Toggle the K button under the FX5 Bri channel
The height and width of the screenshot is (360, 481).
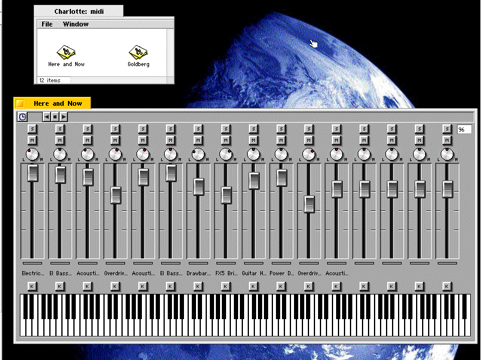point(226,286)
